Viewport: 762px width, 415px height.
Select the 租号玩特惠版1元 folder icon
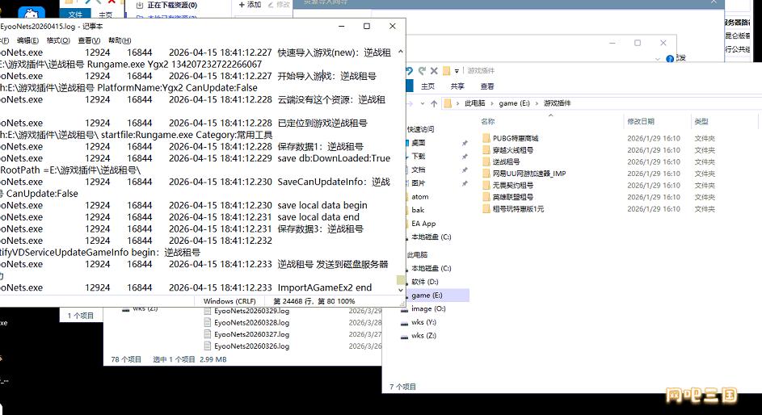486,209
